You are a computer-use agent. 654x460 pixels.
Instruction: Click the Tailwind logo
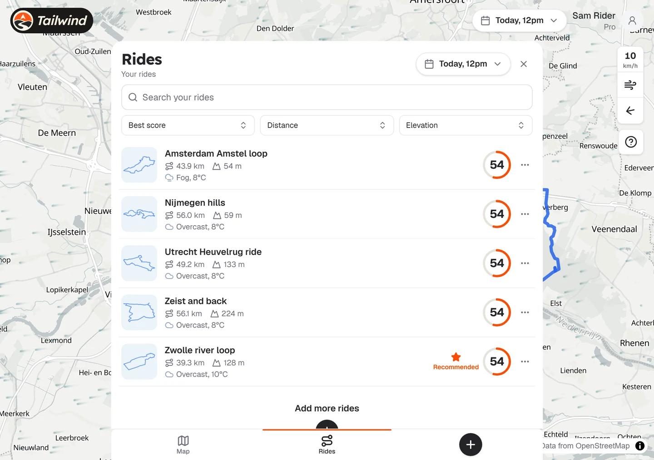coord(52,20)
